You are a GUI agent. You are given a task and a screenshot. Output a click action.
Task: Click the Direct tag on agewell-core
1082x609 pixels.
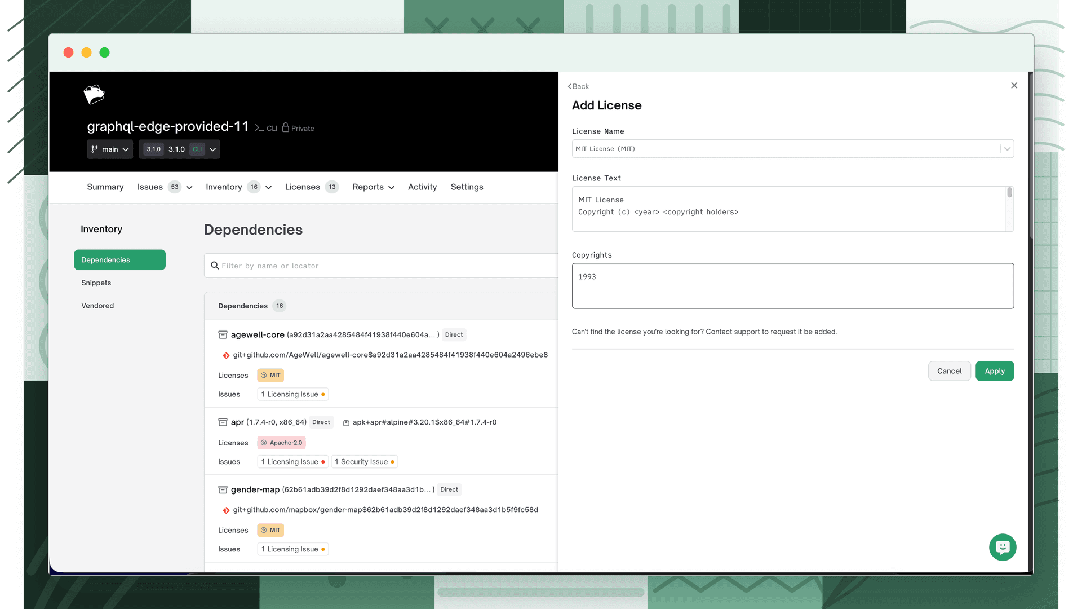pos(454,335)
